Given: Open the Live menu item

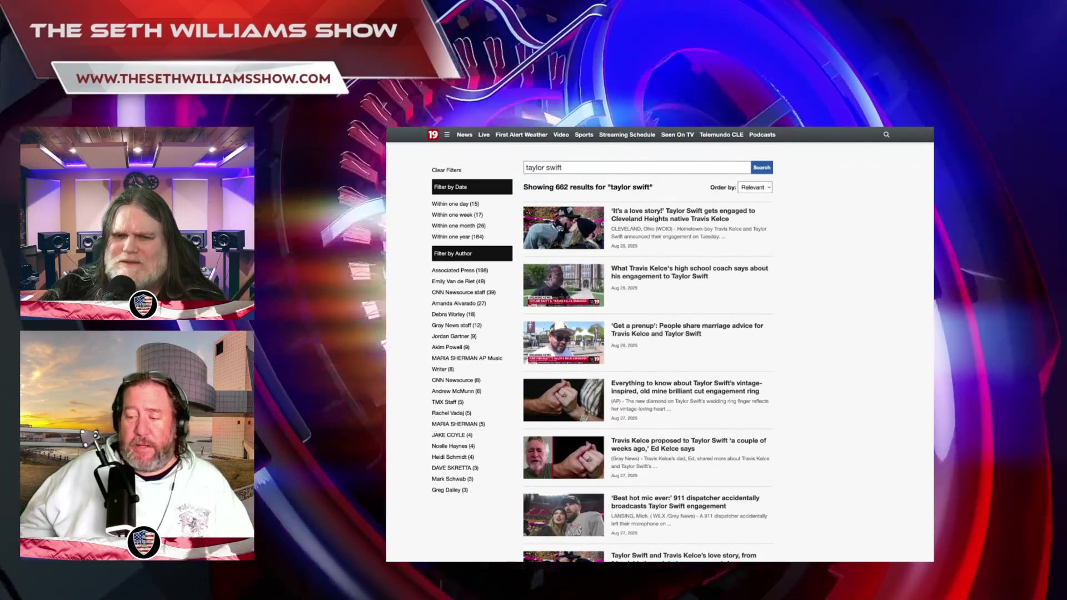Looking at the screenshot, I should [484, 135].
